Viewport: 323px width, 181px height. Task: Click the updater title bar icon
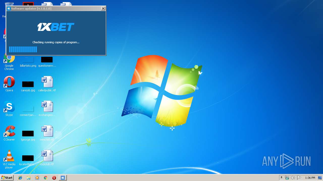(9, 9)
